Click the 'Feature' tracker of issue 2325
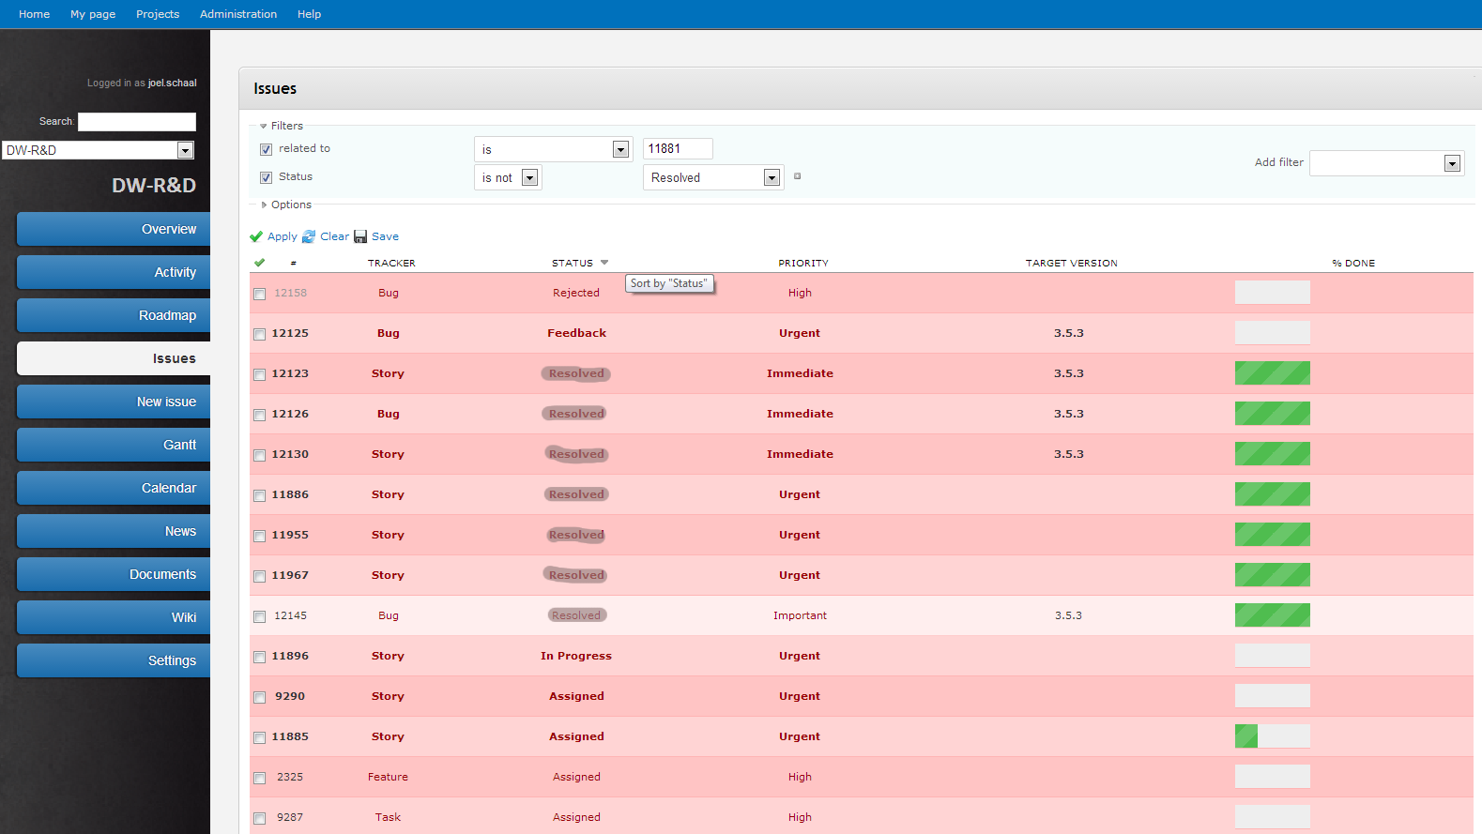The height and width of the screenshot is (834, 1482). 388,777
